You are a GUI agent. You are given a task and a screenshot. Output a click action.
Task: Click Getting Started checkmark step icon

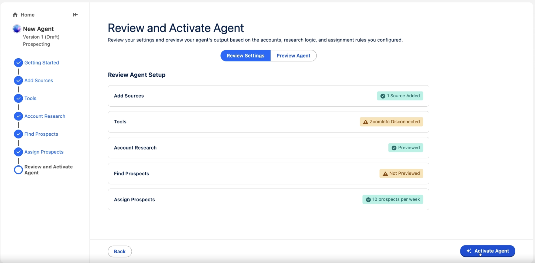pos(18,63)
